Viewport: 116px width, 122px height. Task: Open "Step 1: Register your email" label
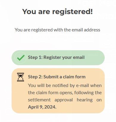point(56,57)
